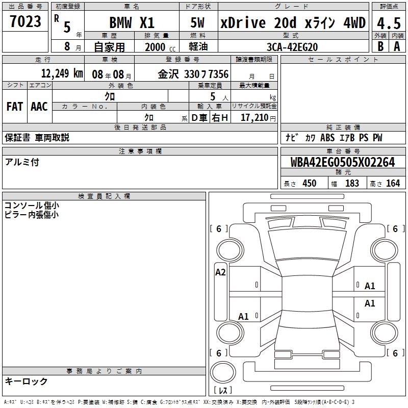The height and width of the screenshot is (408, 408).
Task: Click the air conditioner value AAC
Action: [x=39, y=107]
